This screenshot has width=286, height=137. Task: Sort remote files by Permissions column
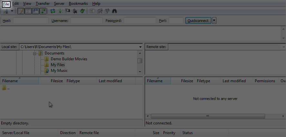(265, 81)
